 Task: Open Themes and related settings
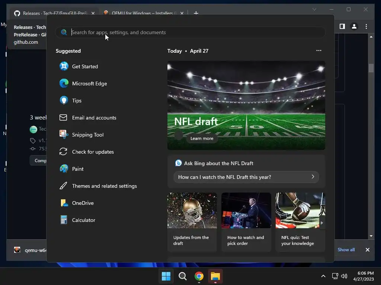(x=98, y=186)
